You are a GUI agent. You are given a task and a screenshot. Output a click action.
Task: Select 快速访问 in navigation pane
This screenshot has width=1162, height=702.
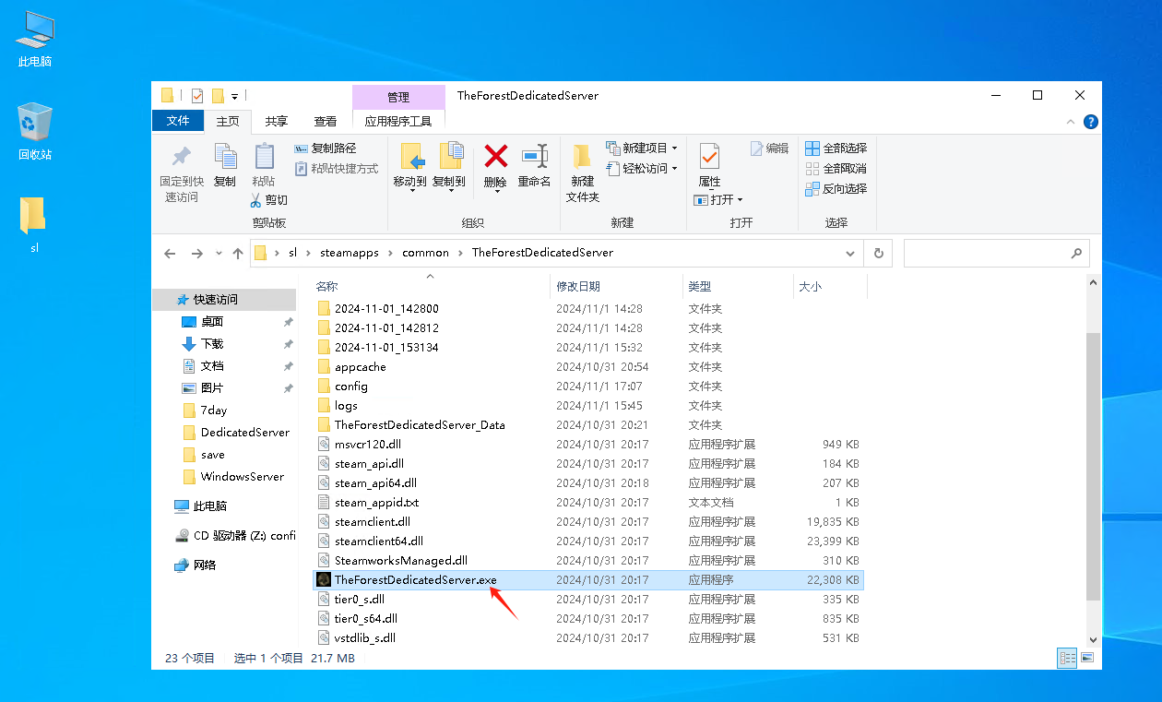click(x=225, y=300)
